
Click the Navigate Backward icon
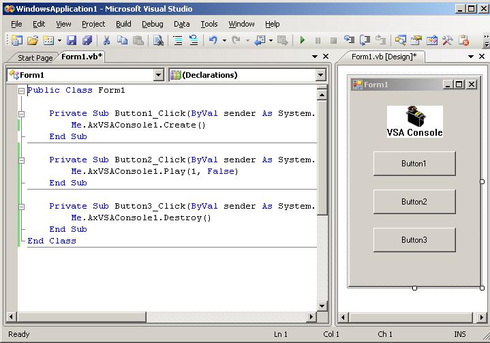[260, 40]
